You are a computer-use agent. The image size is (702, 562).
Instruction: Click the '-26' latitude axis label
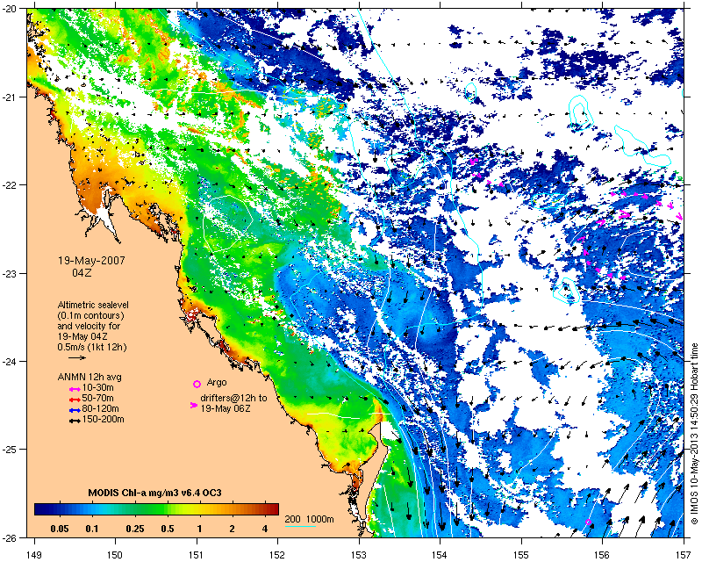click(x=11, y=537)
